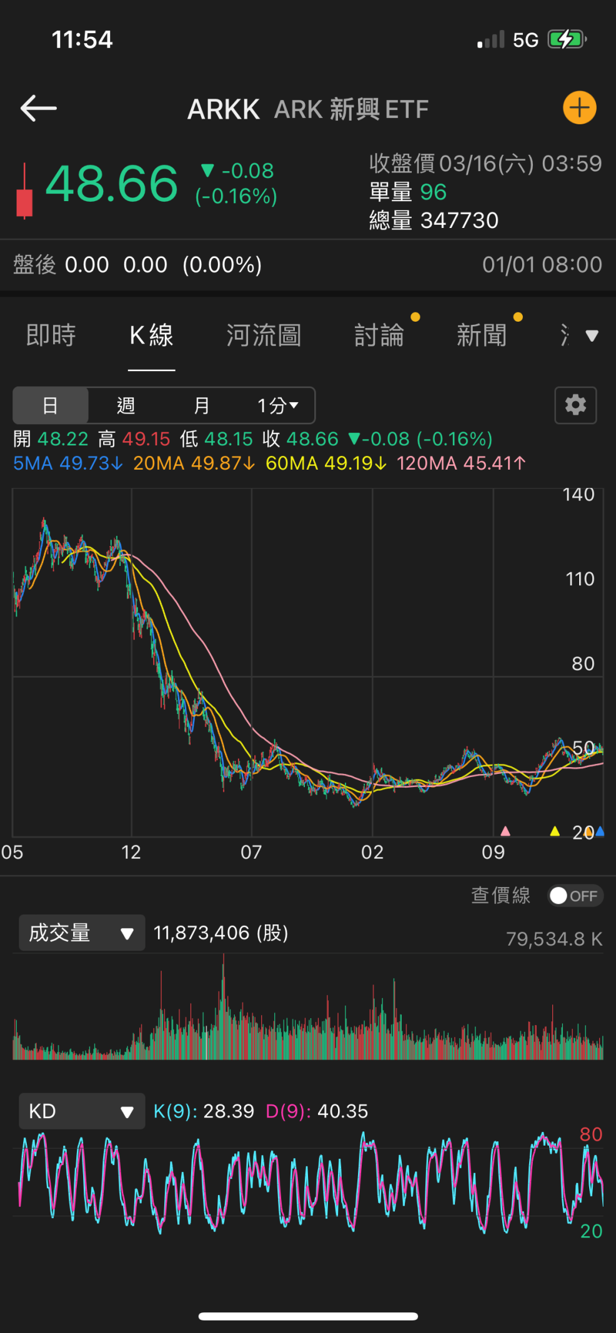Open the 1分 minute interval dropdown
Screen dimensions: 616x1333
point(277,405)
